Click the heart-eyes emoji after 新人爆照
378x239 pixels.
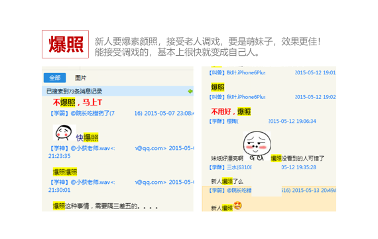237,206
